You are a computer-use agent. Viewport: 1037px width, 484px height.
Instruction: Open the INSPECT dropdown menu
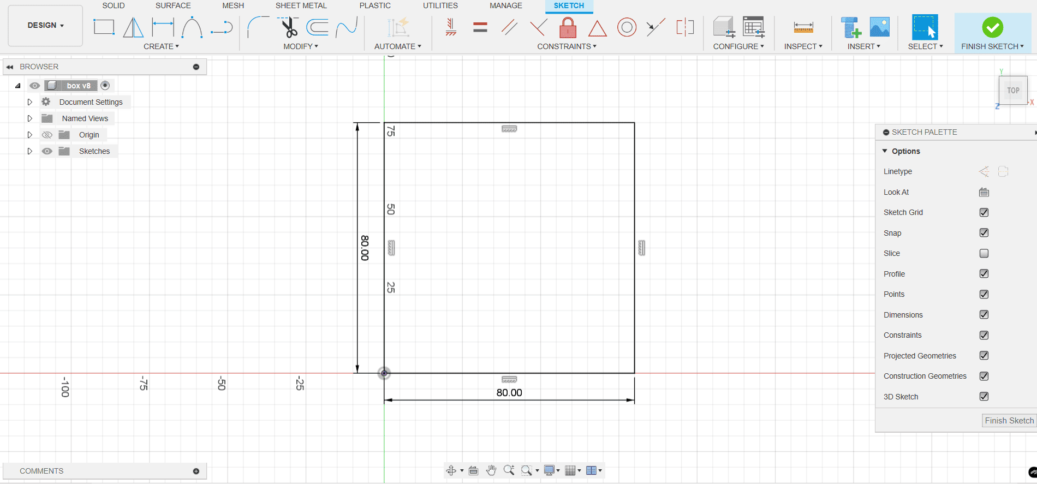(x=803, y=46)
